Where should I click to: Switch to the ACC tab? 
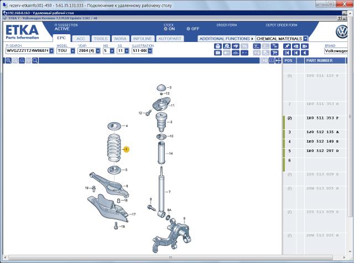tap(81, 39)
